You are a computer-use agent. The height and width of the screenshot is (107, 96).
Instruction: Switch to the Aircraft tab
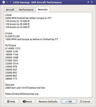point(10,10)
